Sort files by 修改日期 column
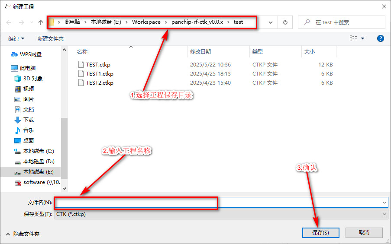The image size is (391, 244). [200, 52]
